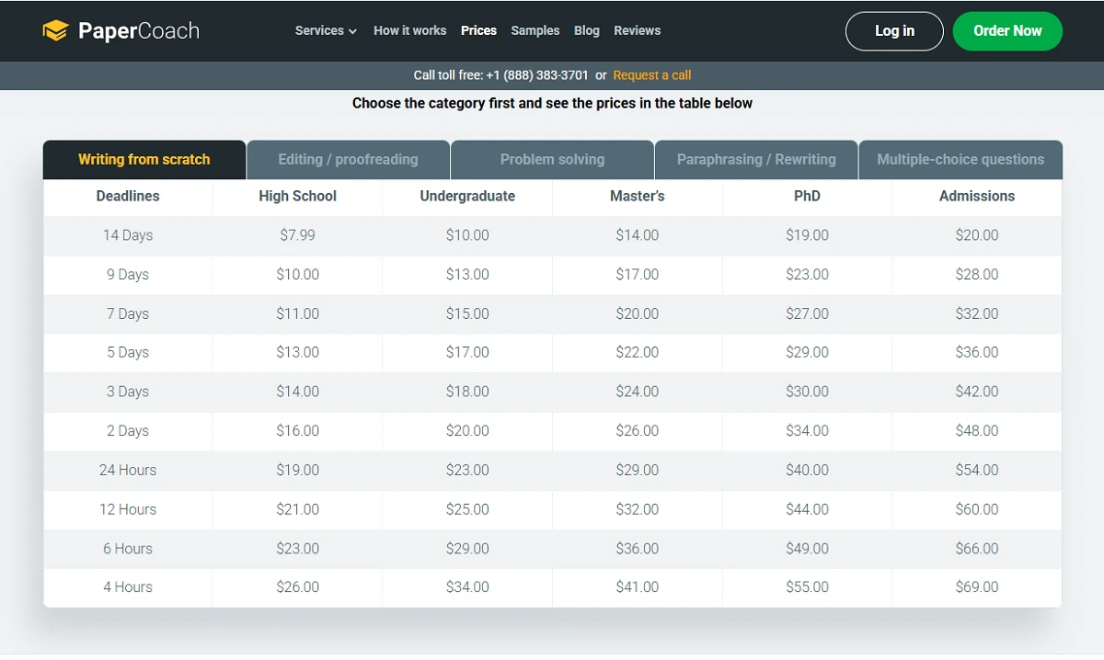Click the Request a call link
The height and width of the screenshot is (660, 1104).
[651, 75]
